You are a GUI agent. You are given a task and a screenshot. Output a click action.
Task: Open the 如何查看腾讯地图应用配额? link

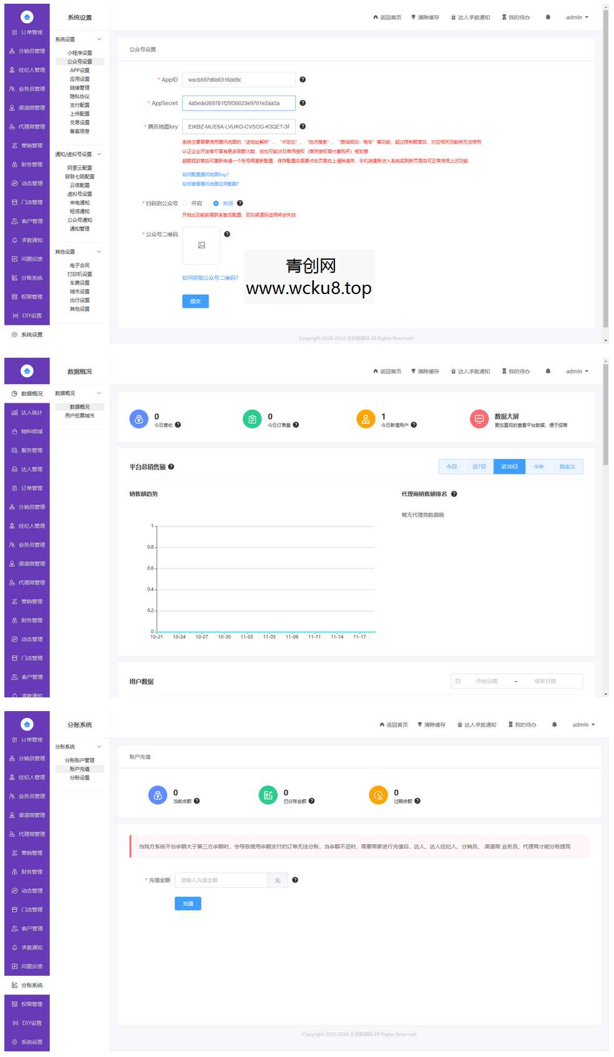210,184
